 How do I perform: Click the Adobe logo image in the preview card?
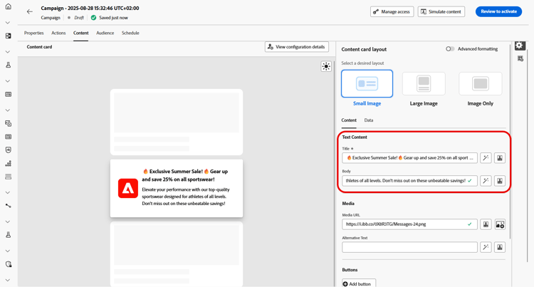[128, 188]
